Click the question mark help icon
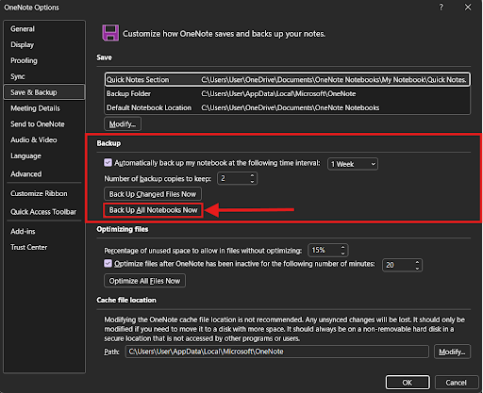Image resolution: width=483 pixels, height=393 pixels. click(441, 7)
